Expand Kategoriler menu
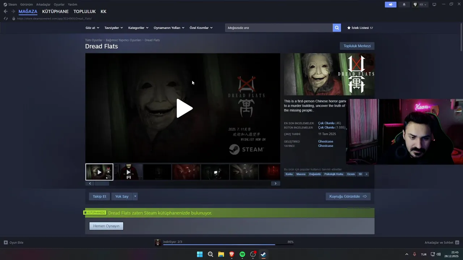The height and width of the screenshot is (260, 463). [x=138, y=28]
